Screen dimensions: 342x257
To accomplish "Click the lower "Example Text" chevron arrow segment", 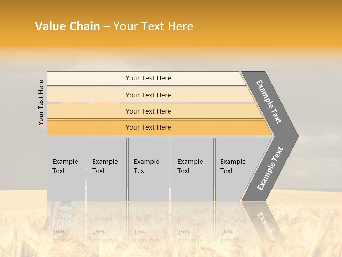I will 270,169.
